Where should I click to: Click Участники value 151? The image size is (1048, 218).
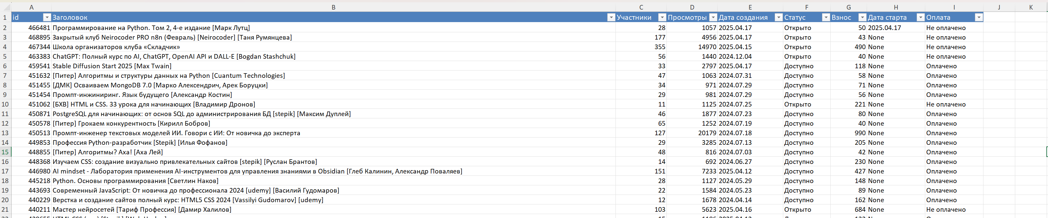641,171
